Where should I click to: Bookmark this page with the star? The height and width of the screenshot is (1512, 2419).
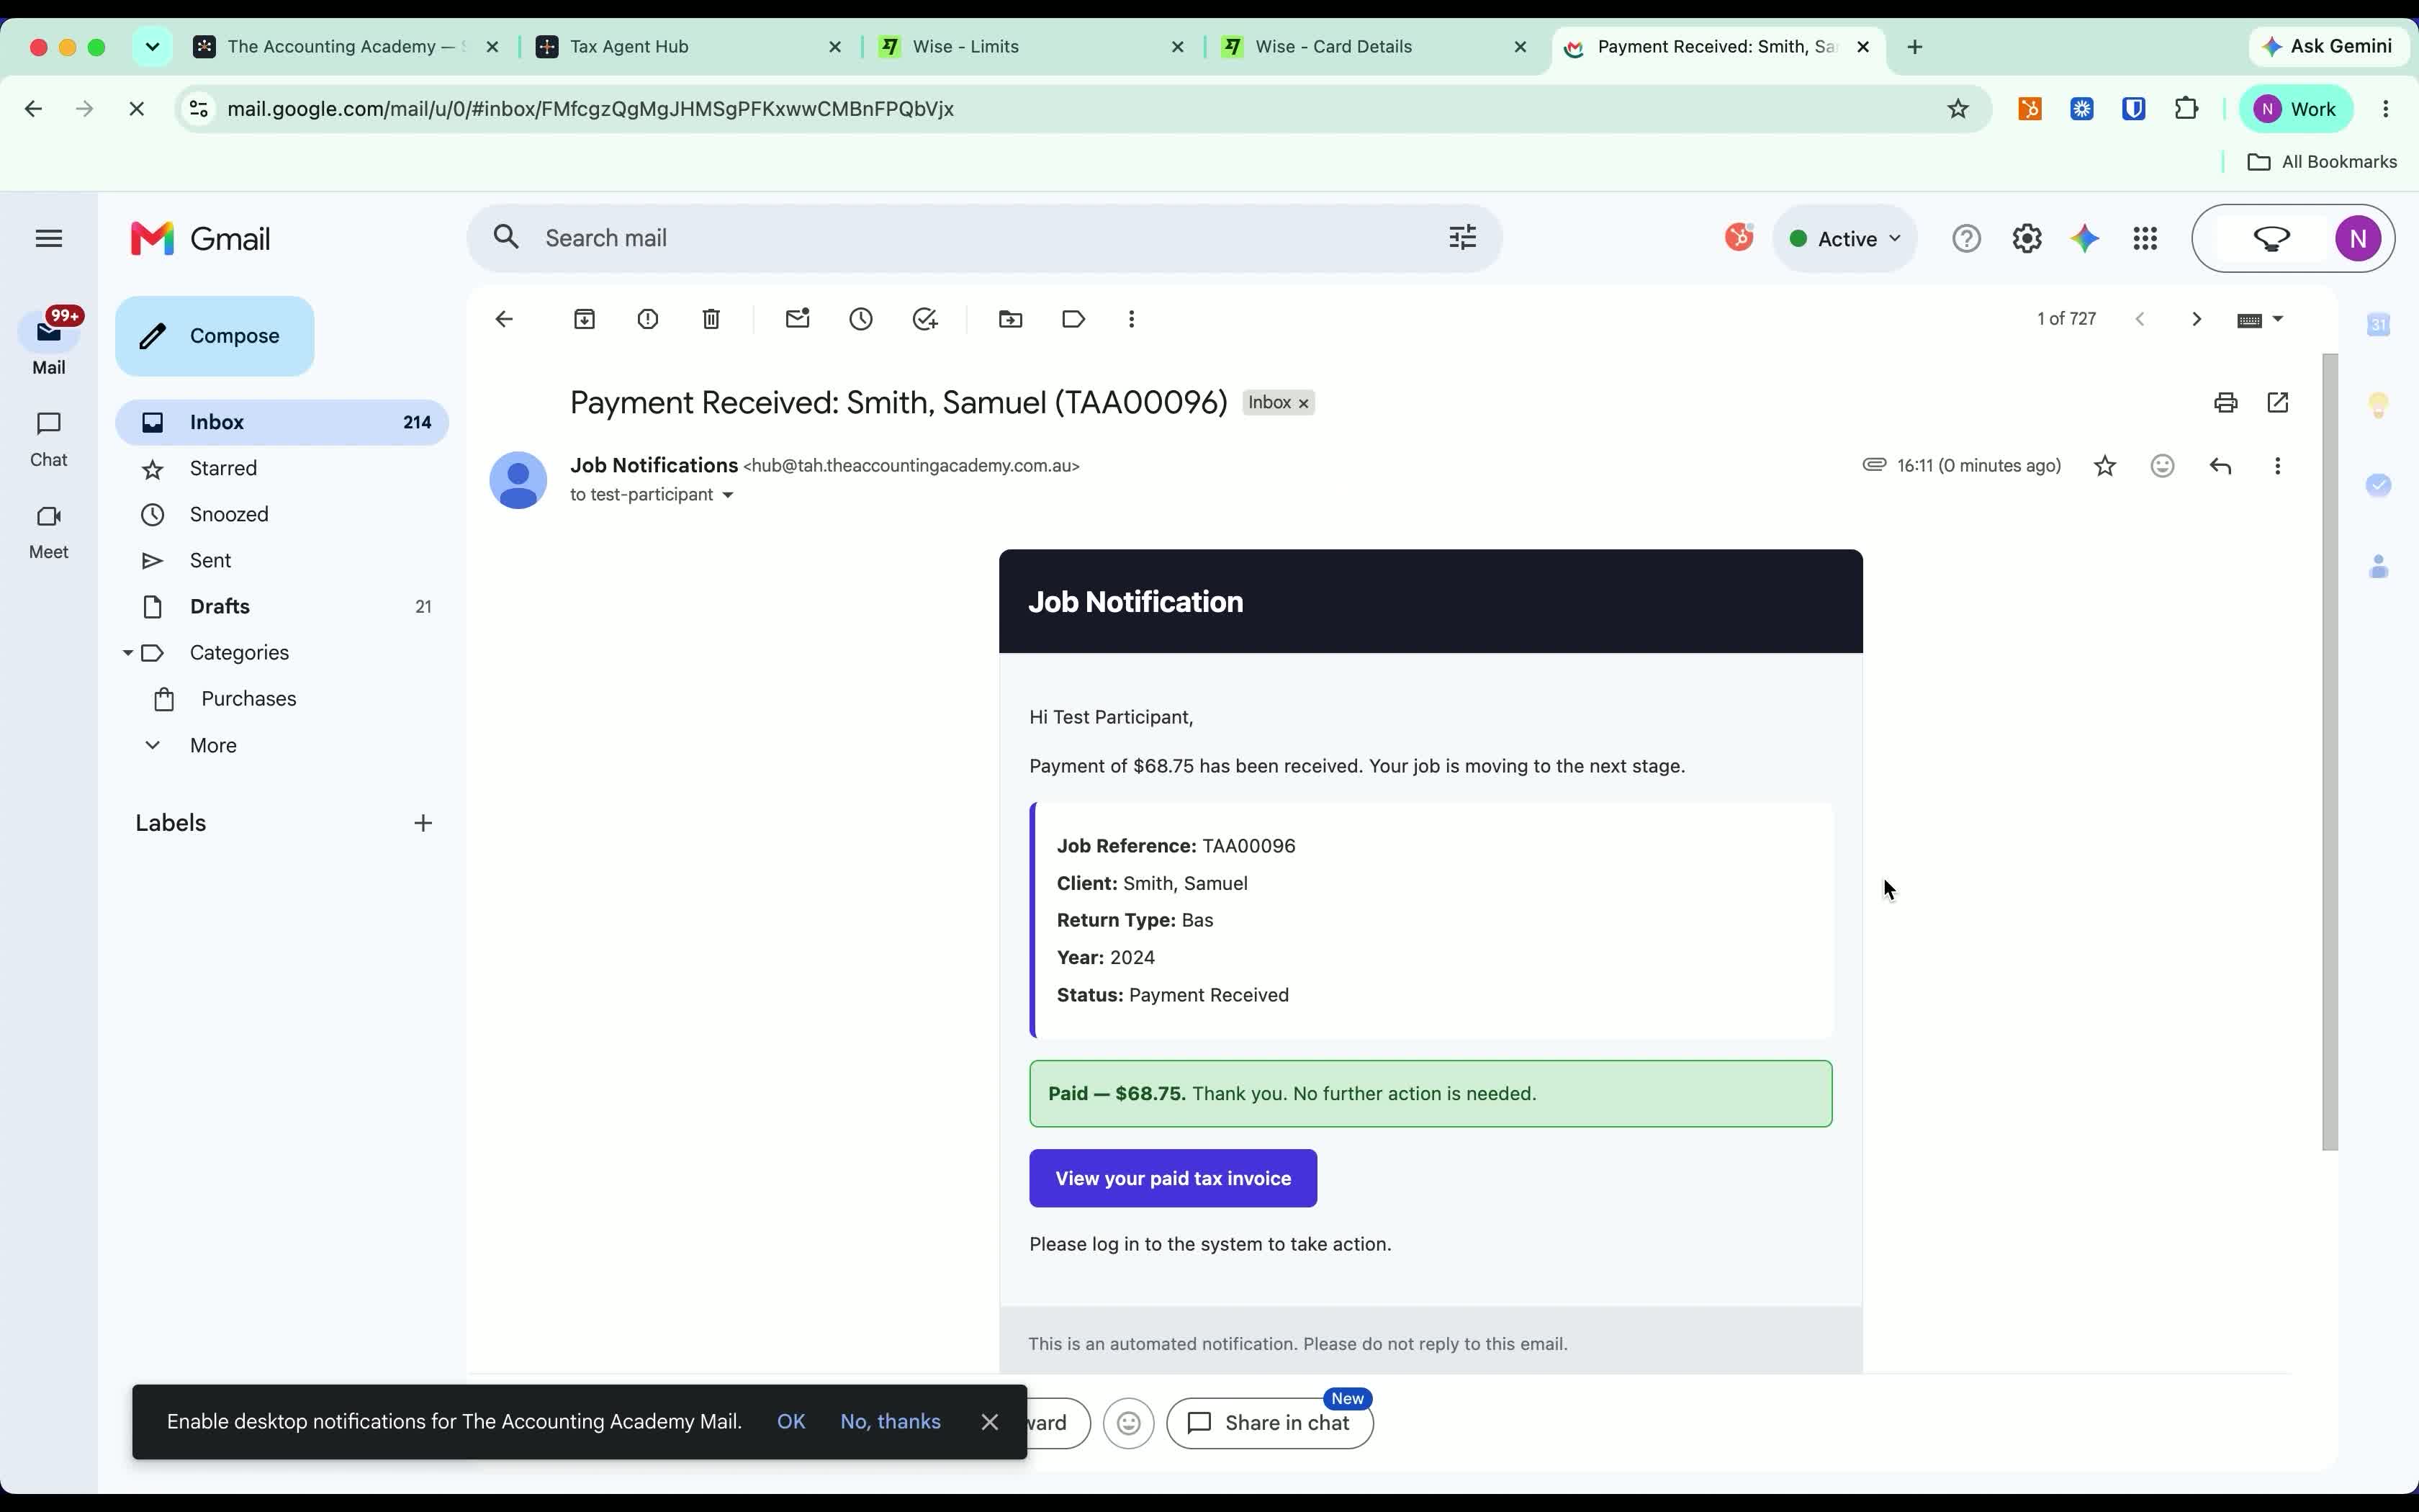[x=1958, y=108]
